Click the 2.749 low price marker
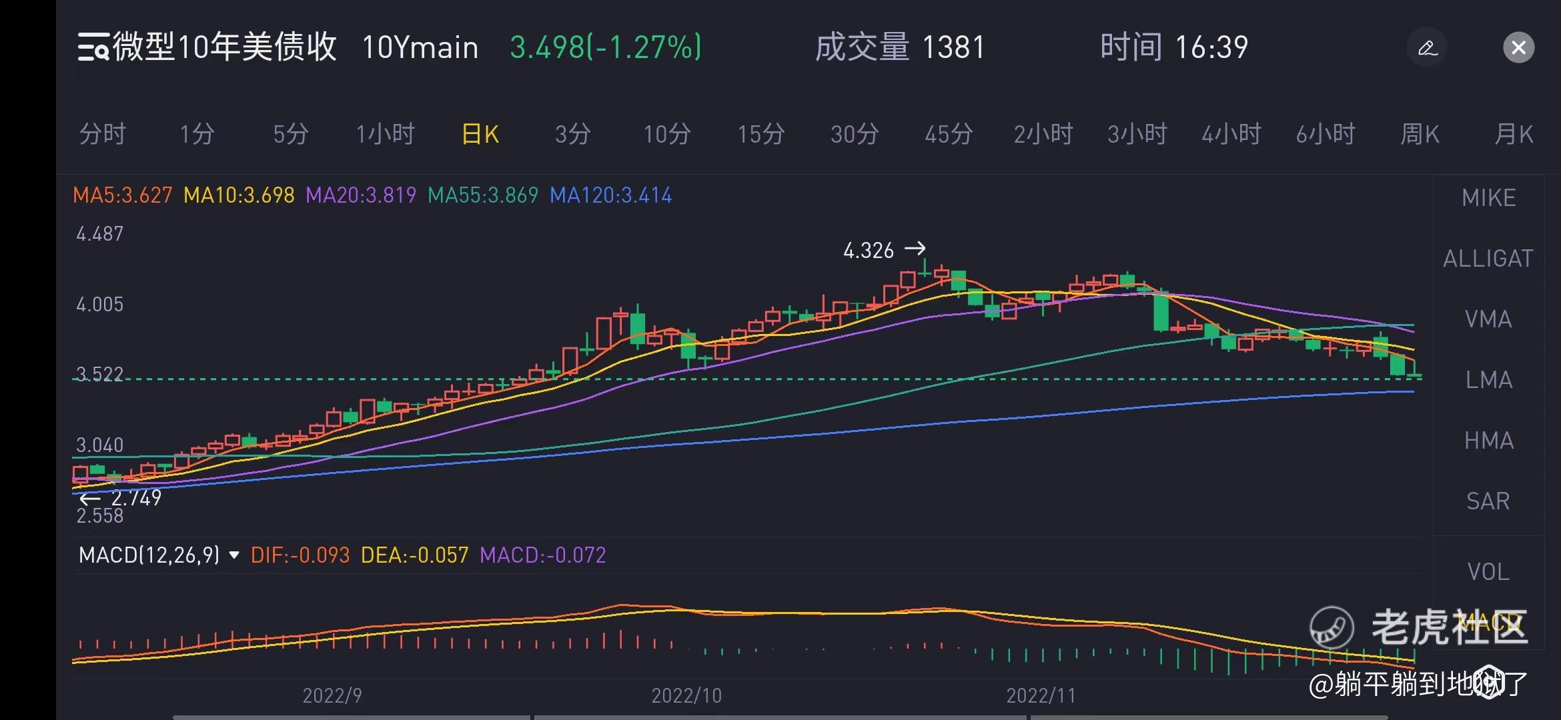Viewport: 1561px width, 720px height. coord(135,497)
